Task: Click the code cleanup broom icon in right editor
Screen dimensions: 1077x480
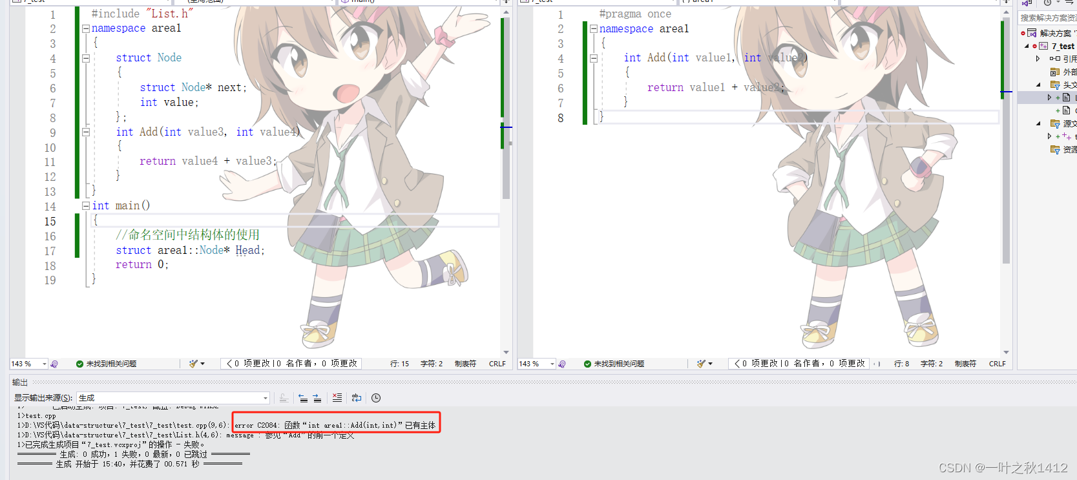Action: coord(700,364)
